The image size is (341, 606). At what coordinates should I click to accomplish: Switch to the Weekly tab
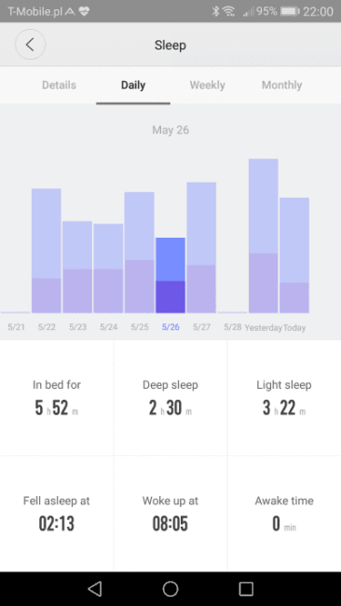[208, 85]
